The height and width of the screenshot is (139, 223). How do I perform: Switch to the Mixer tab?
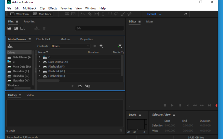[x=150, y=22]
